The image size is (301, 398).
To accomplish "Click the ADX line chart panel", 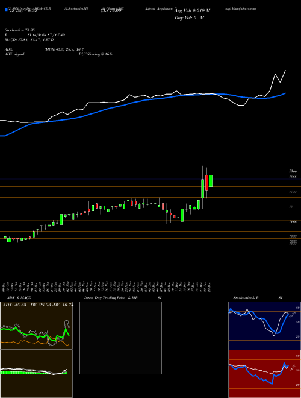I will coord(36,326).
